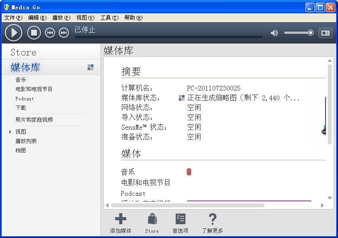Click 电影和电视节目 in the 媒体 summary
This screenshot has height=238, width=338.
pos(146,182)
